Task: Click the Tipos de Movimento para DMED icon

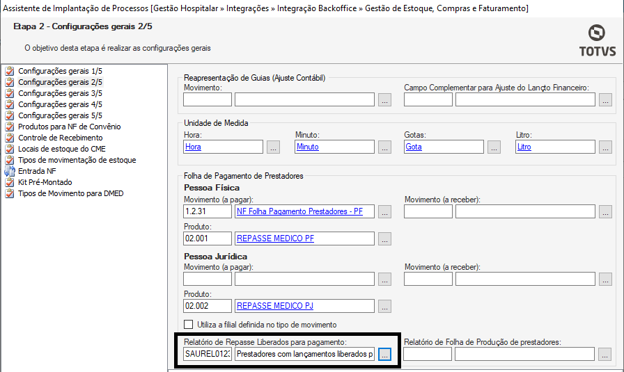Action: click(10, 193)
